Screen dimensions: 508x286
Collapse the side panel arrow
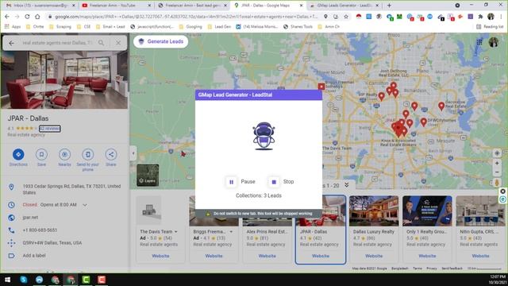click(x=133, y=153)
